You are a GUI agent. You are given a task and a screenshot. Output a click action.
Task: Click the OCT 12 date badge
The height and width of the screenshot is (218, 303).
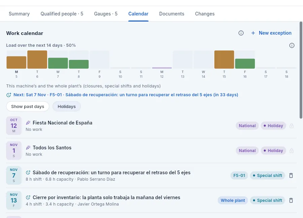click(x=14, y=126)
